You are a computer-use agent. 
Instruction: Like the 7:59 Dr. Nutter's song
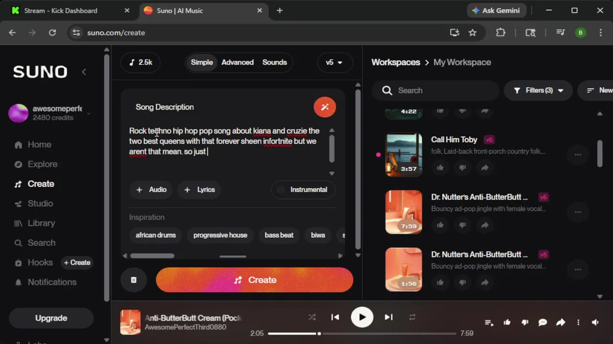pos(440,225)
